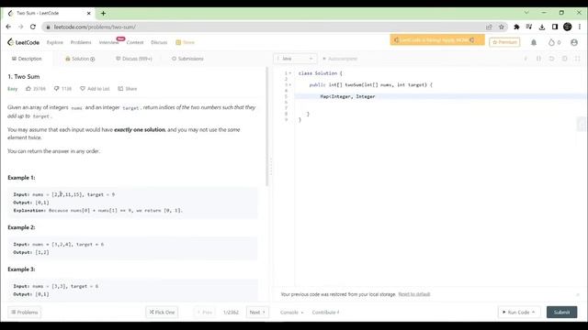
Task: Open the Chrome three-dot menu
Action: click(580, 27)
